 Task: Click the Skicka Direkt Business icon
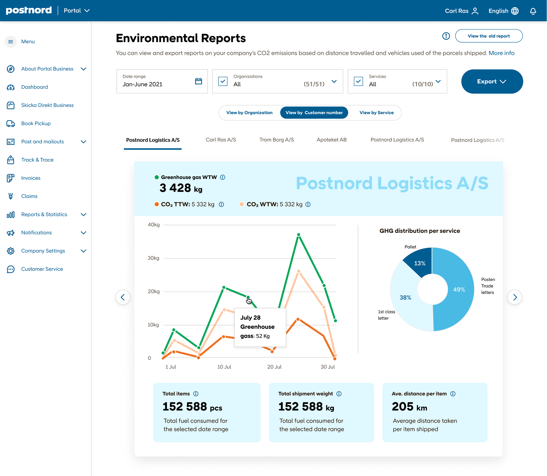click(11, 105)
